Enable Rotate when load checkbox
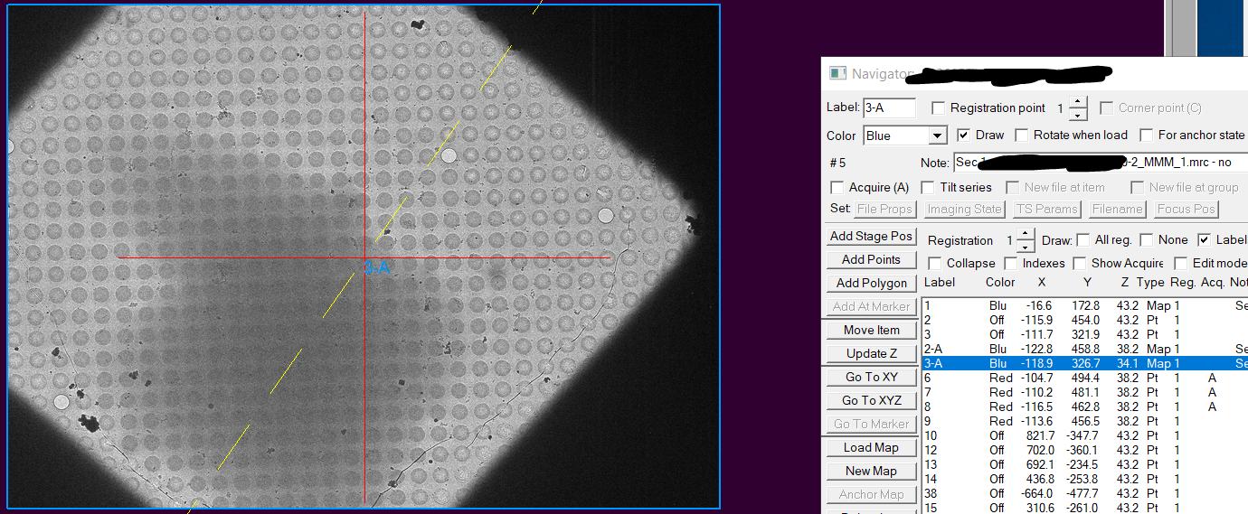Screen dimensions: 1248x514 tap(1022, 136)
